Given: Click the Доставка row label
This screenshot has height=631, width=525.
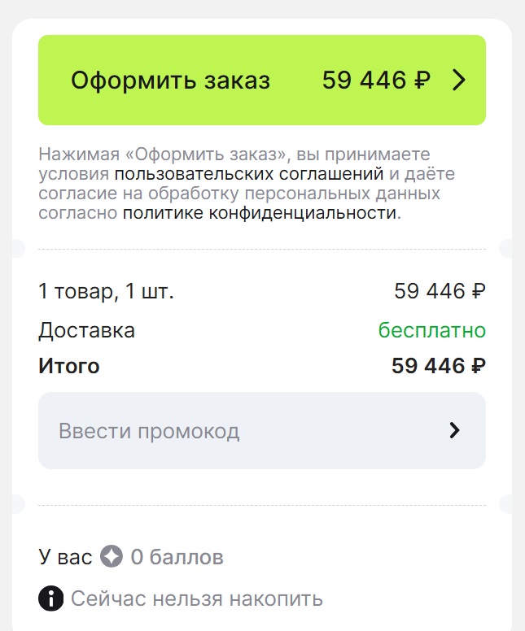Looking at the screenshot, I should [x=86, y=330].
